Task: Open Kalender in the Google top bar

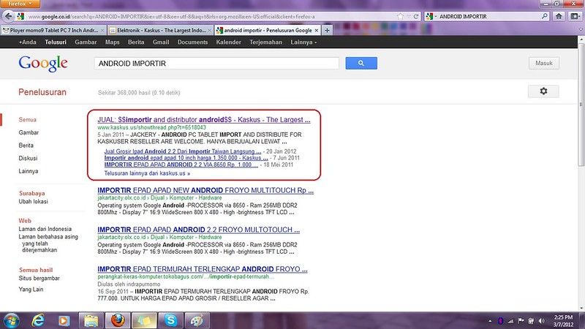Action: click(x=228, y=42)
